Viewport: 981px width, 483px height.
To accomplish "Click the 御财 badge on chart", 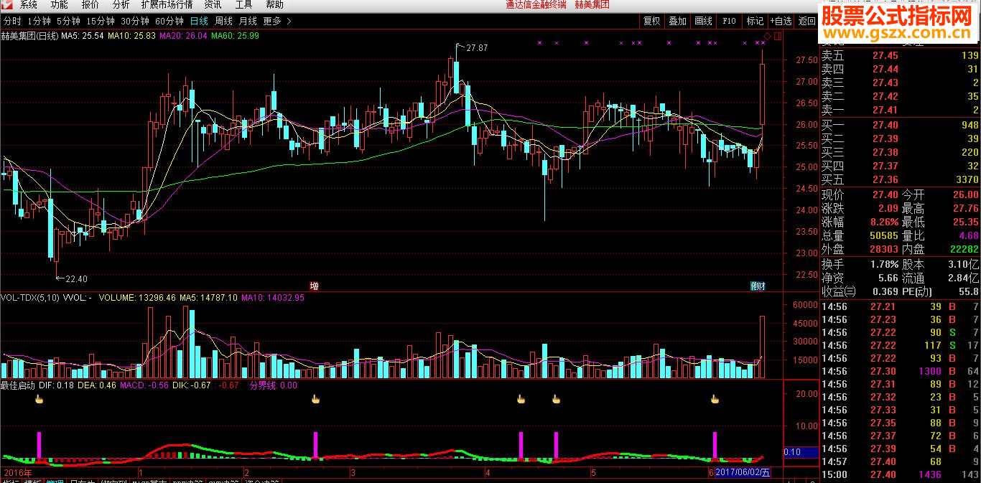I will (758, 286).
